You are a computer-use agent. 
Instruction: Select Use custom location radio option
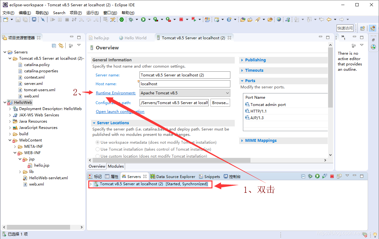[97, 156]
